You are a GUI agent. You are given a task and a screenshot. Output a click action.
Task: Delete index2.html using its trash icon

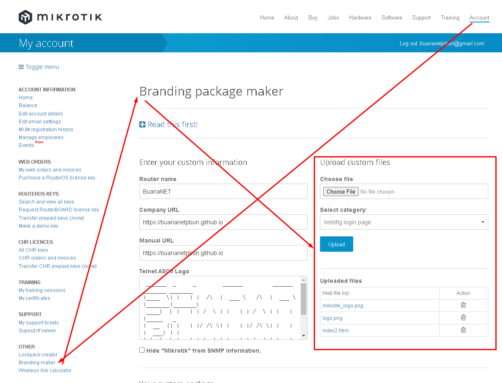[x=463, y=330]
